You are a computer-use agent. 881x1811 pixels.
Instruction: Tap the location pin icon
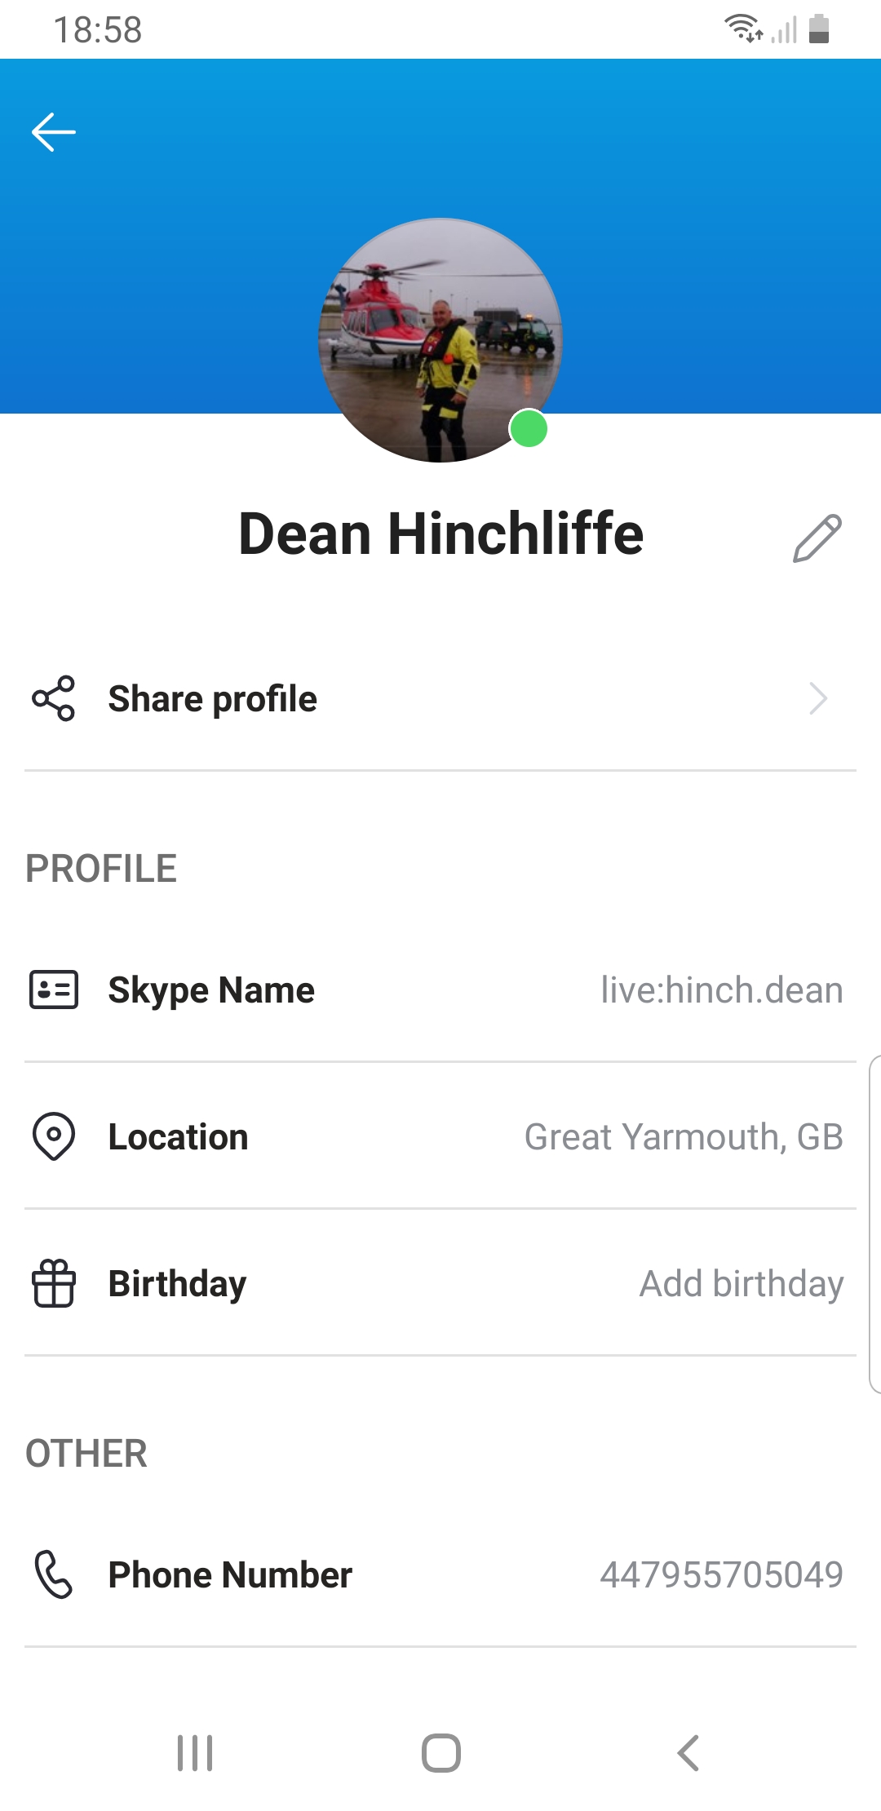coord(54,1136)
